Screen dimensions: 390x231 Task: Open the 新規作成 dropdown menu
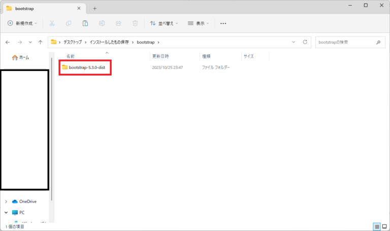(22, 23)
